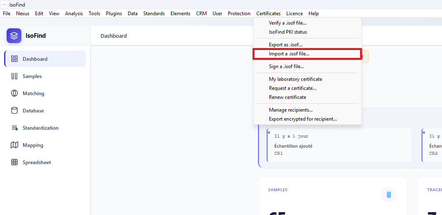This screenshot has height=215, width=442.
Task: Open the Data menu
Action: (x=133, y=14)
